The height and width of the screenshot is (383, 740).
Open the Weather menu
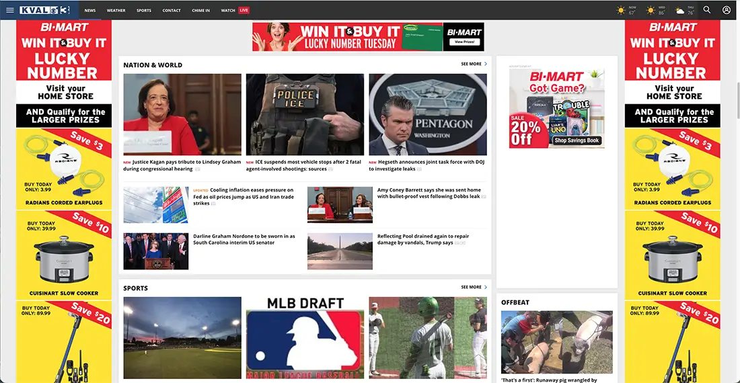116,10
